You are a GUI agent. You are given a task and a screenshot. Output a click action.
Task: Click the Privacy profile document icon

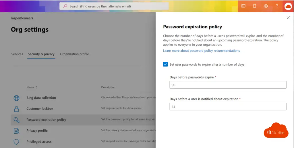(16, 131)
